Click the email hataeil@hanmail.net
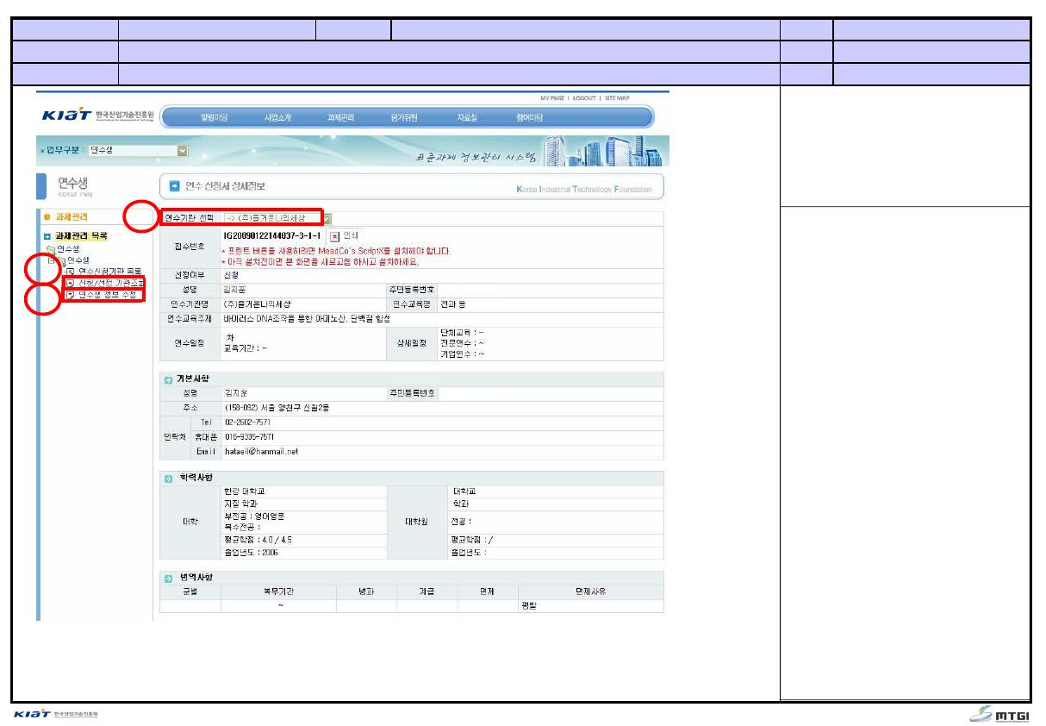Image resolution: width=1046 pixels, height=726 pixels. [261, 452]
